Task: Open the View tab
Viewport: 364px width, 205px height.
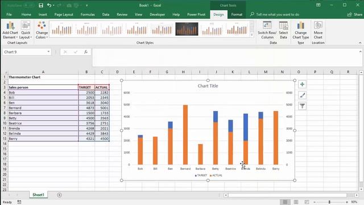Action: pyautogui.click(x=138, y=14)
